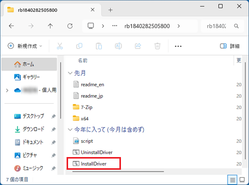Click chevron after the PC icon
The height and width of the screenshot is (185, 249).
pyautogui.click(x=103, y=26)
